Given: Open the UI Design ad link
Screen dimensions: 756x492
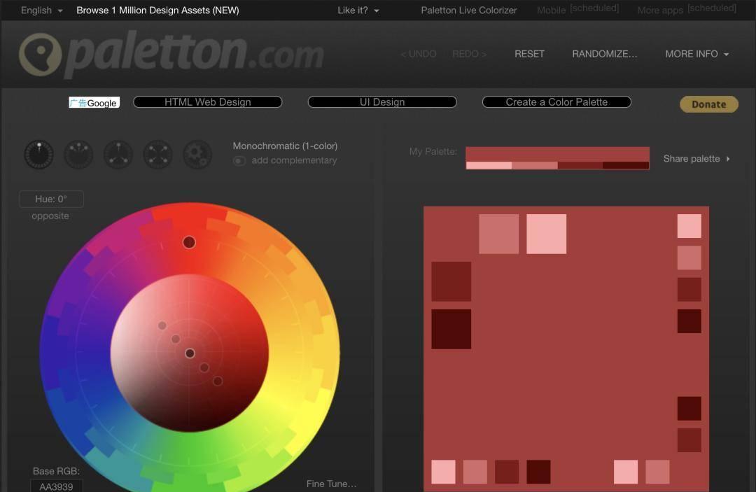Looking at the screenshot, I should point(382,102).
